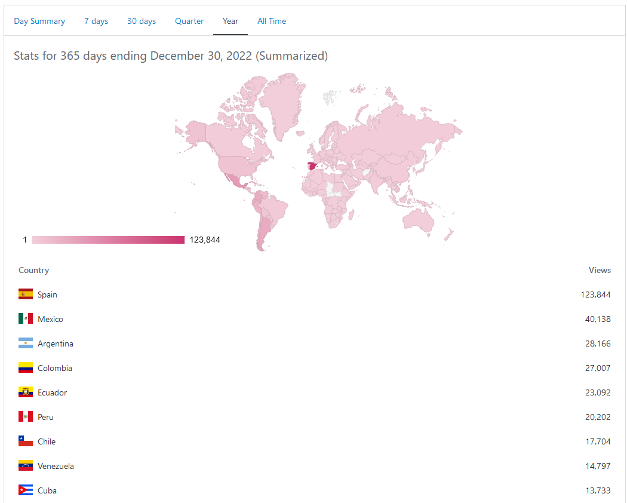Click the Argentina flag icon
The image size is (627, 503).
tap(26, 343)
